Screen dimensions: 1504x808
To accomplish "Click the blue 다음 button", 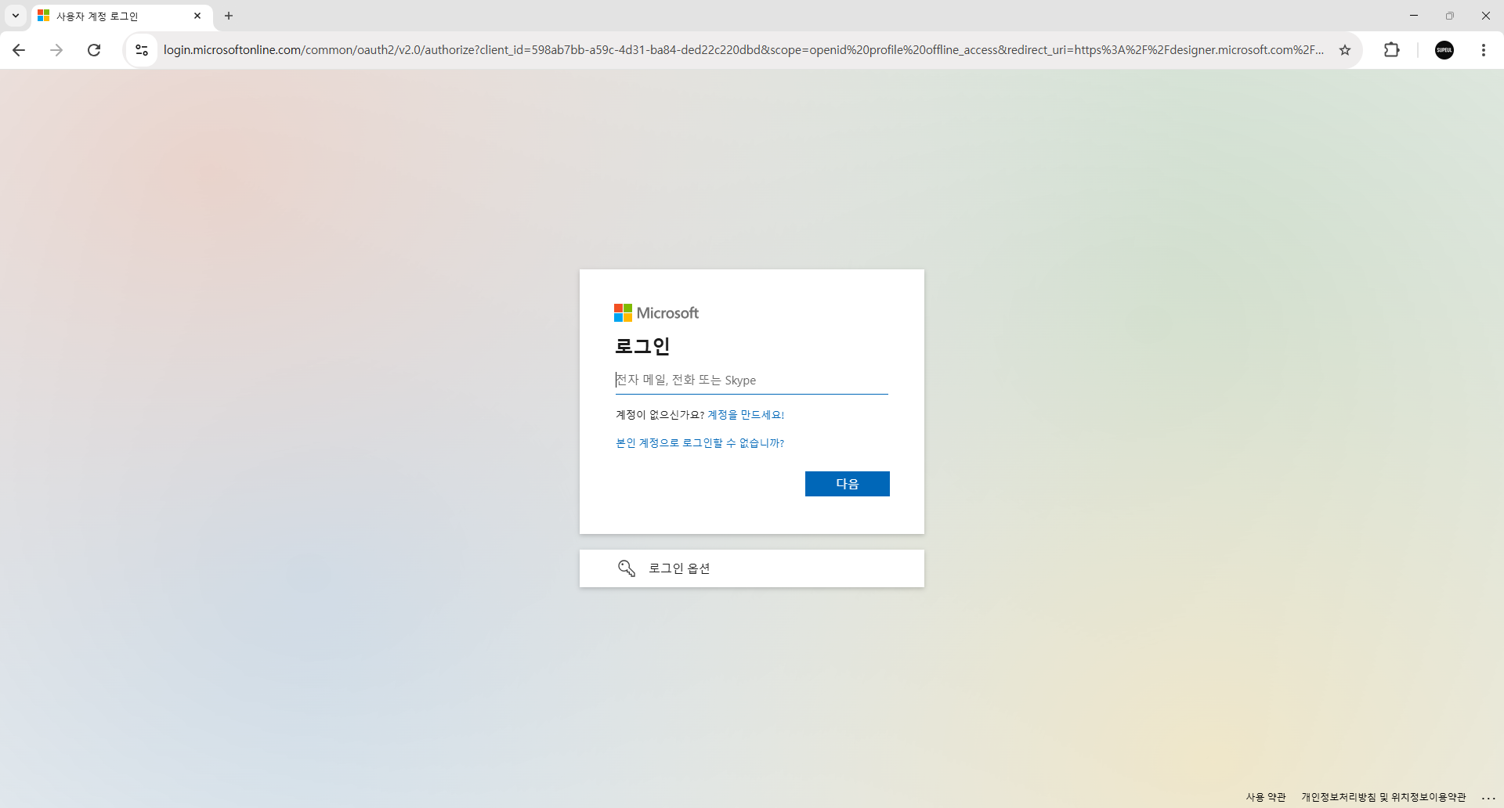I will point(848,484).
